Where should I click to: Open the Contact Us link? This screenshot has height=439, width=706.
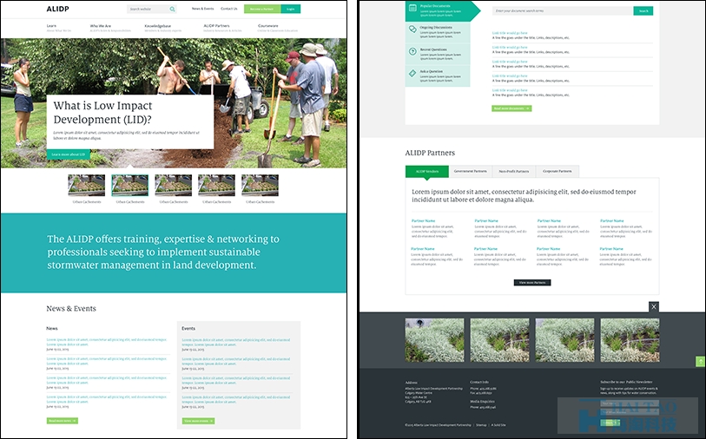(x=229, y=9)
